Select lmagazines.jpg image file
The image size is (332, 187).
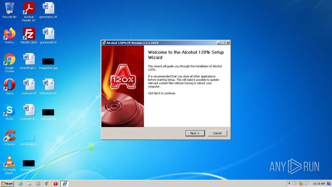pyautogui.click(x=48, y=64)
